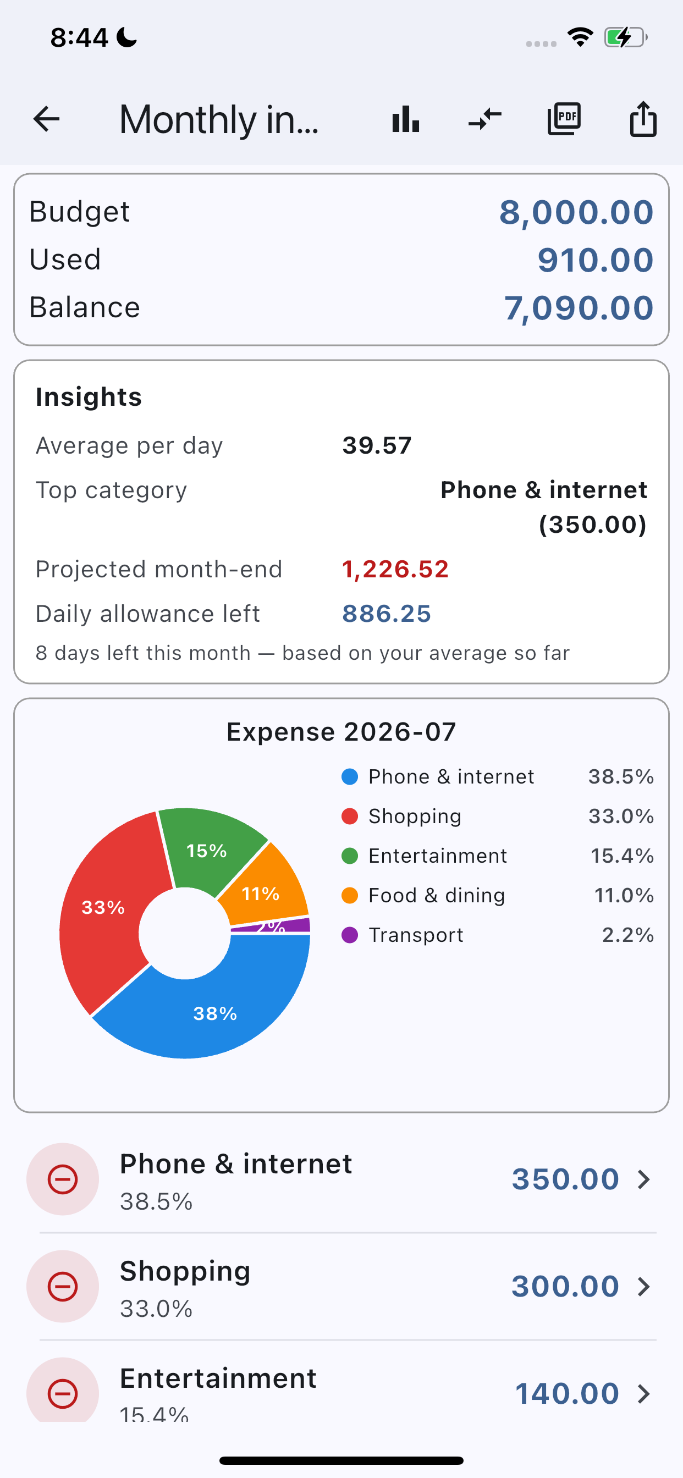683x1478 pixels.
Task: Tap the battery status icon
Action: coord(626,38)
